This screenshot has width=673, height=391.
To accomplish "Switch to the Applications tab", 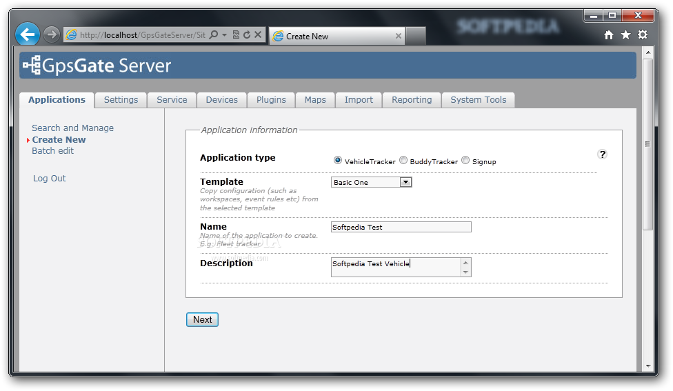I will (57, 100).
